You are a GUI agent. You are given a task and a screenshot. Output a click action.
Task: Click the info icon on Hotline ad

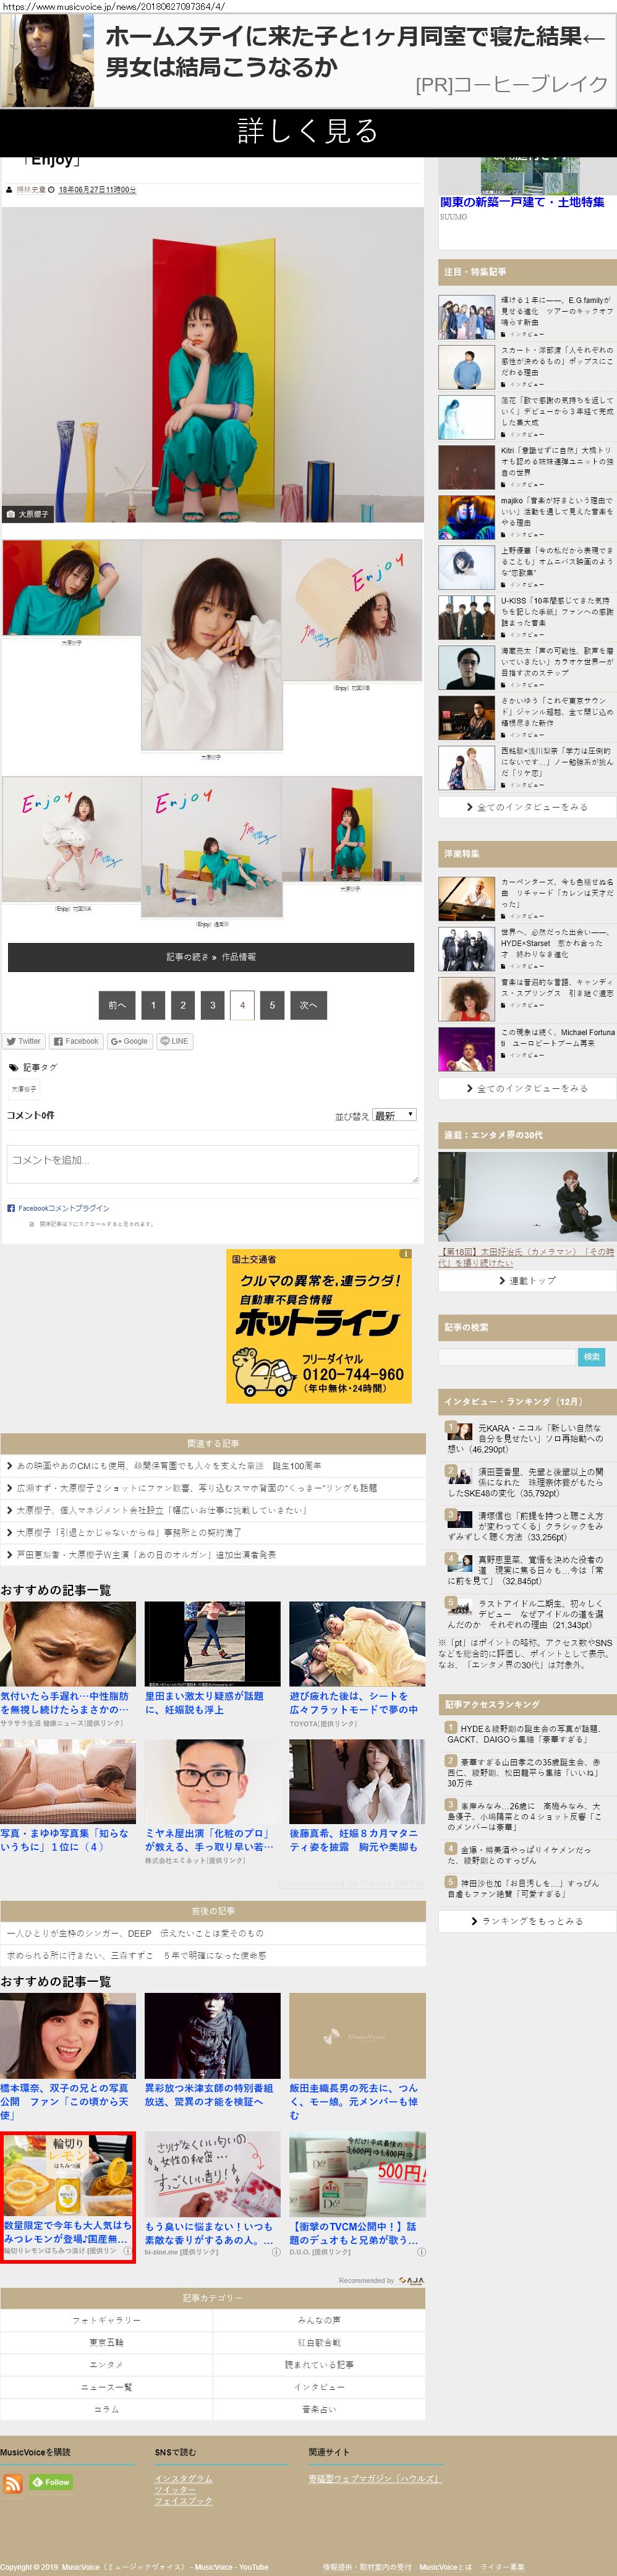(405, 1254)
